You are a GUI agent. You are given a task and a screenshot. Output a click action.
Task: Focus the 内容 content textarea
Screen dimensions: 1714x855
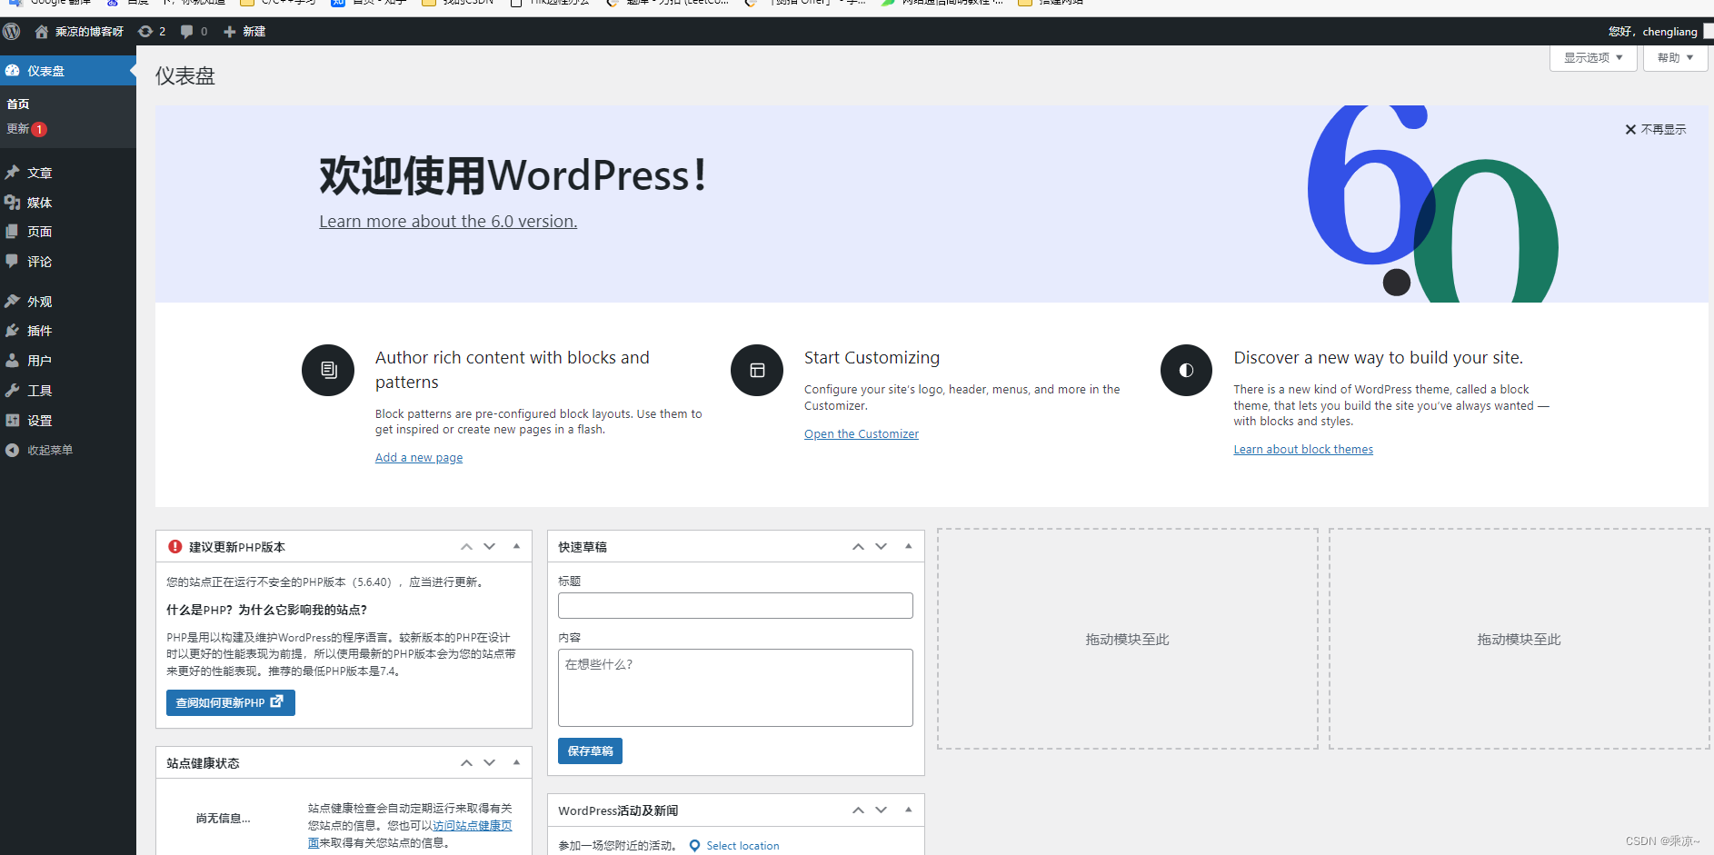(x=735, y=688)
